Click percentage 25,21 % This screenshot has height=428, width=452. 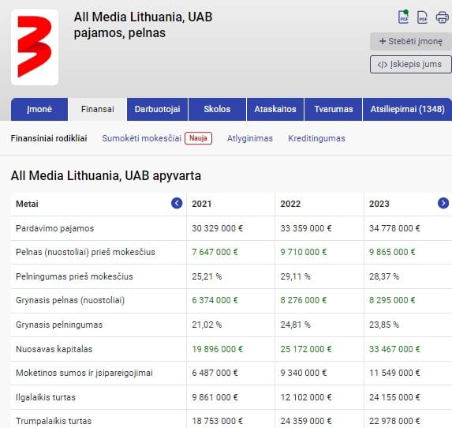coord(207,276)
